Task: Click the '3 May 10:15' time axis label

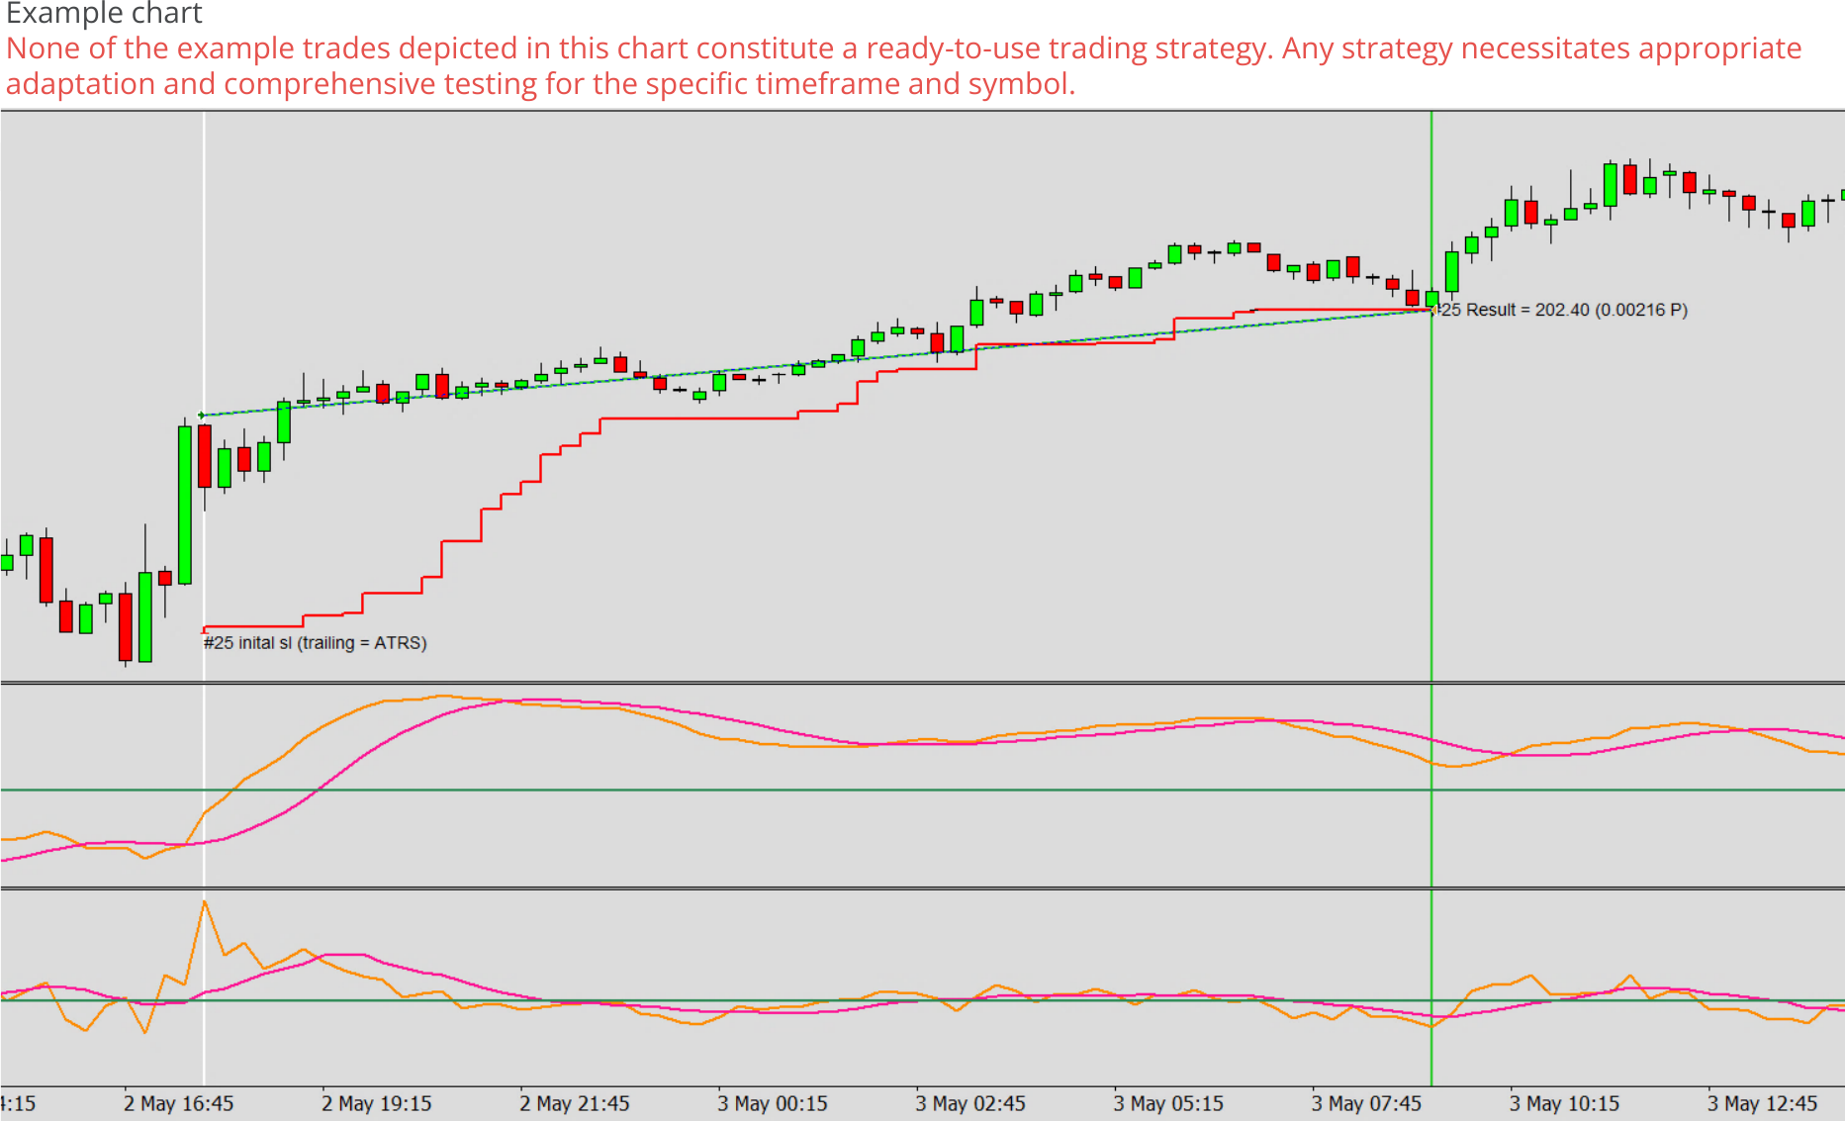Action: coord(1564,1103)
